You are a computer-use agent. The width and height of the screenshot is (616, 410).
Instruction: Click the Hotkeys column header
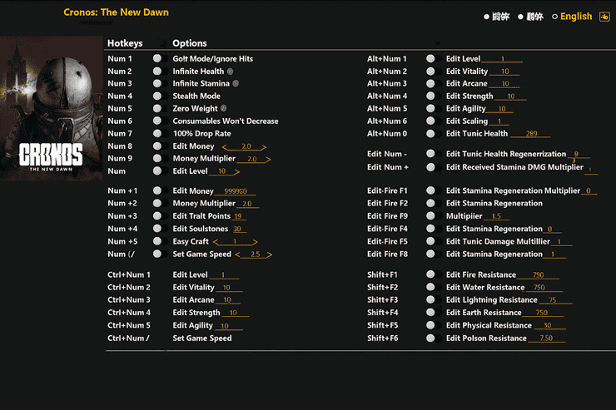[x=125, y=43]
